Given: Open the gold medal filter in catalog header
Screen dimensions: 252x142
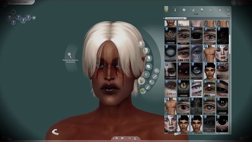Looking at the screenshot, I should (x=166, y=9).
